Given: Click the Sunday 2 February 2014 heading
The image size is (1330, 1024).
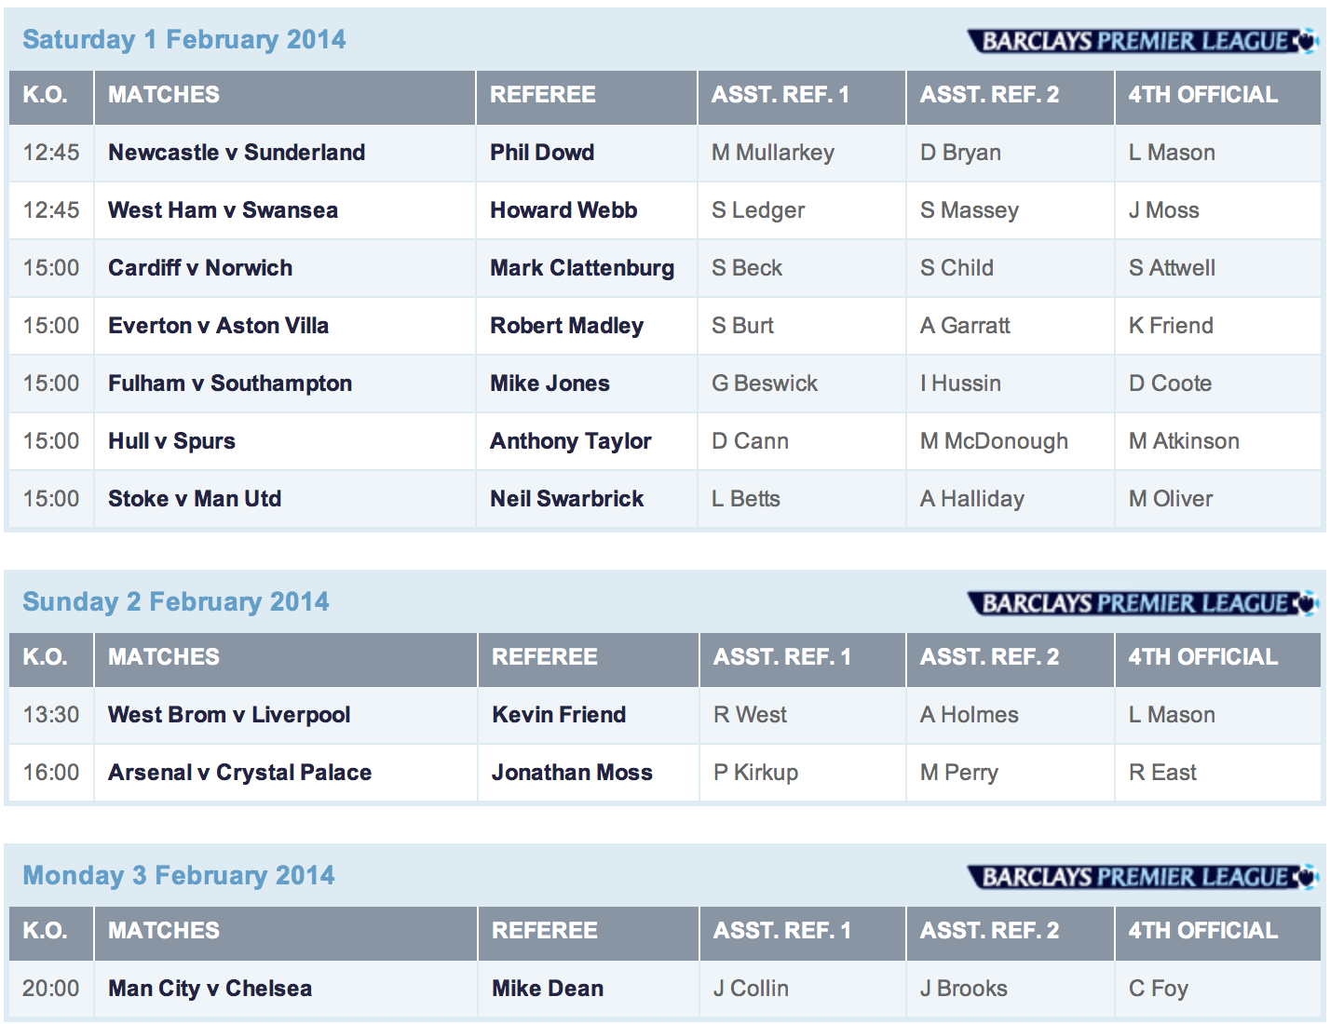Looking at the screenshot, I should pyautogui.click(x=175, y=602).
